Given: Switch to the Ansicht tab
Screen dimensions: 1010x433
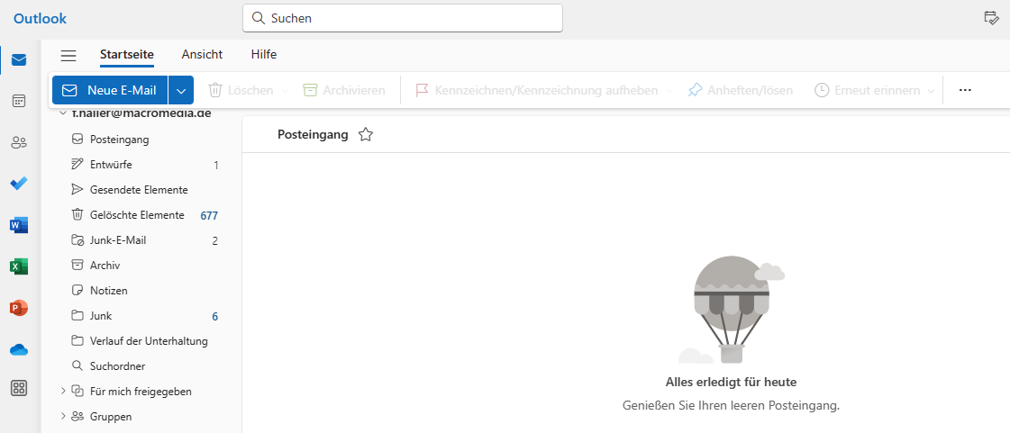Looking at the screenshot, I should [x=202, y=55].
